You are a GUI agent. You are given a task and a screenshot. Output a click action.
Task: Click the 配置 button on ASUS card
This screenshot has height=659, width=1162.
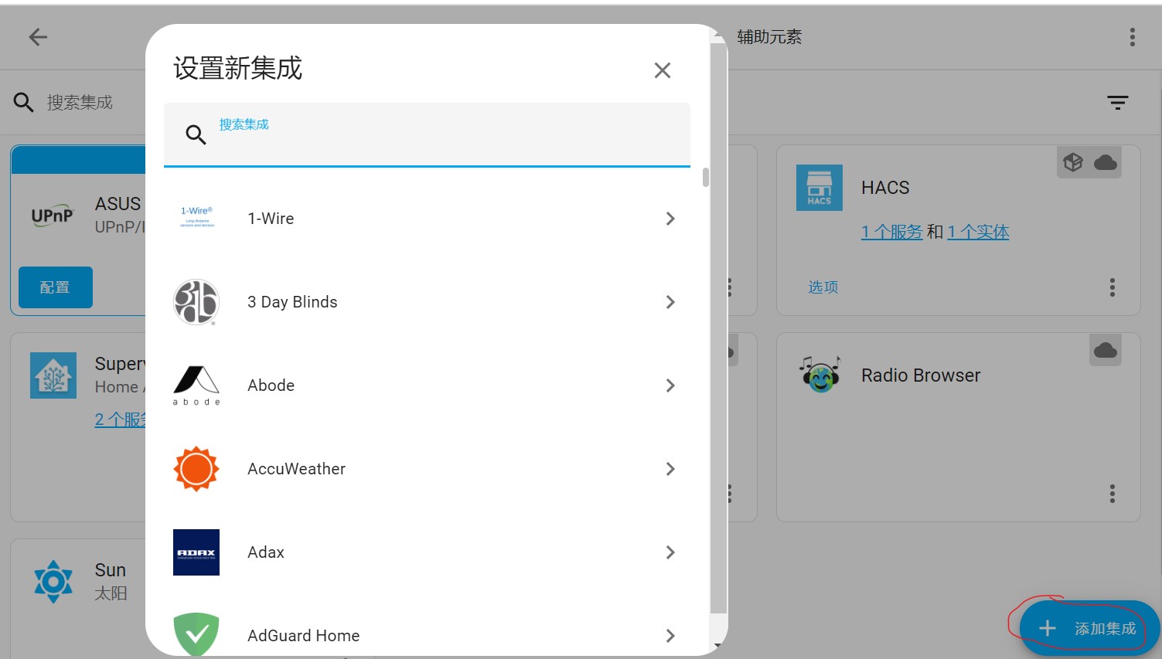point(55,287)
